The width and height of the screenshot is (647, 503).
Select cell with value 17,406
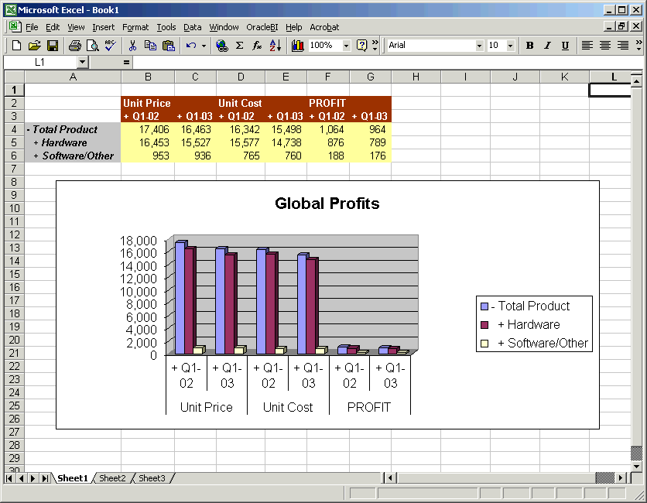tap(148, 129)
